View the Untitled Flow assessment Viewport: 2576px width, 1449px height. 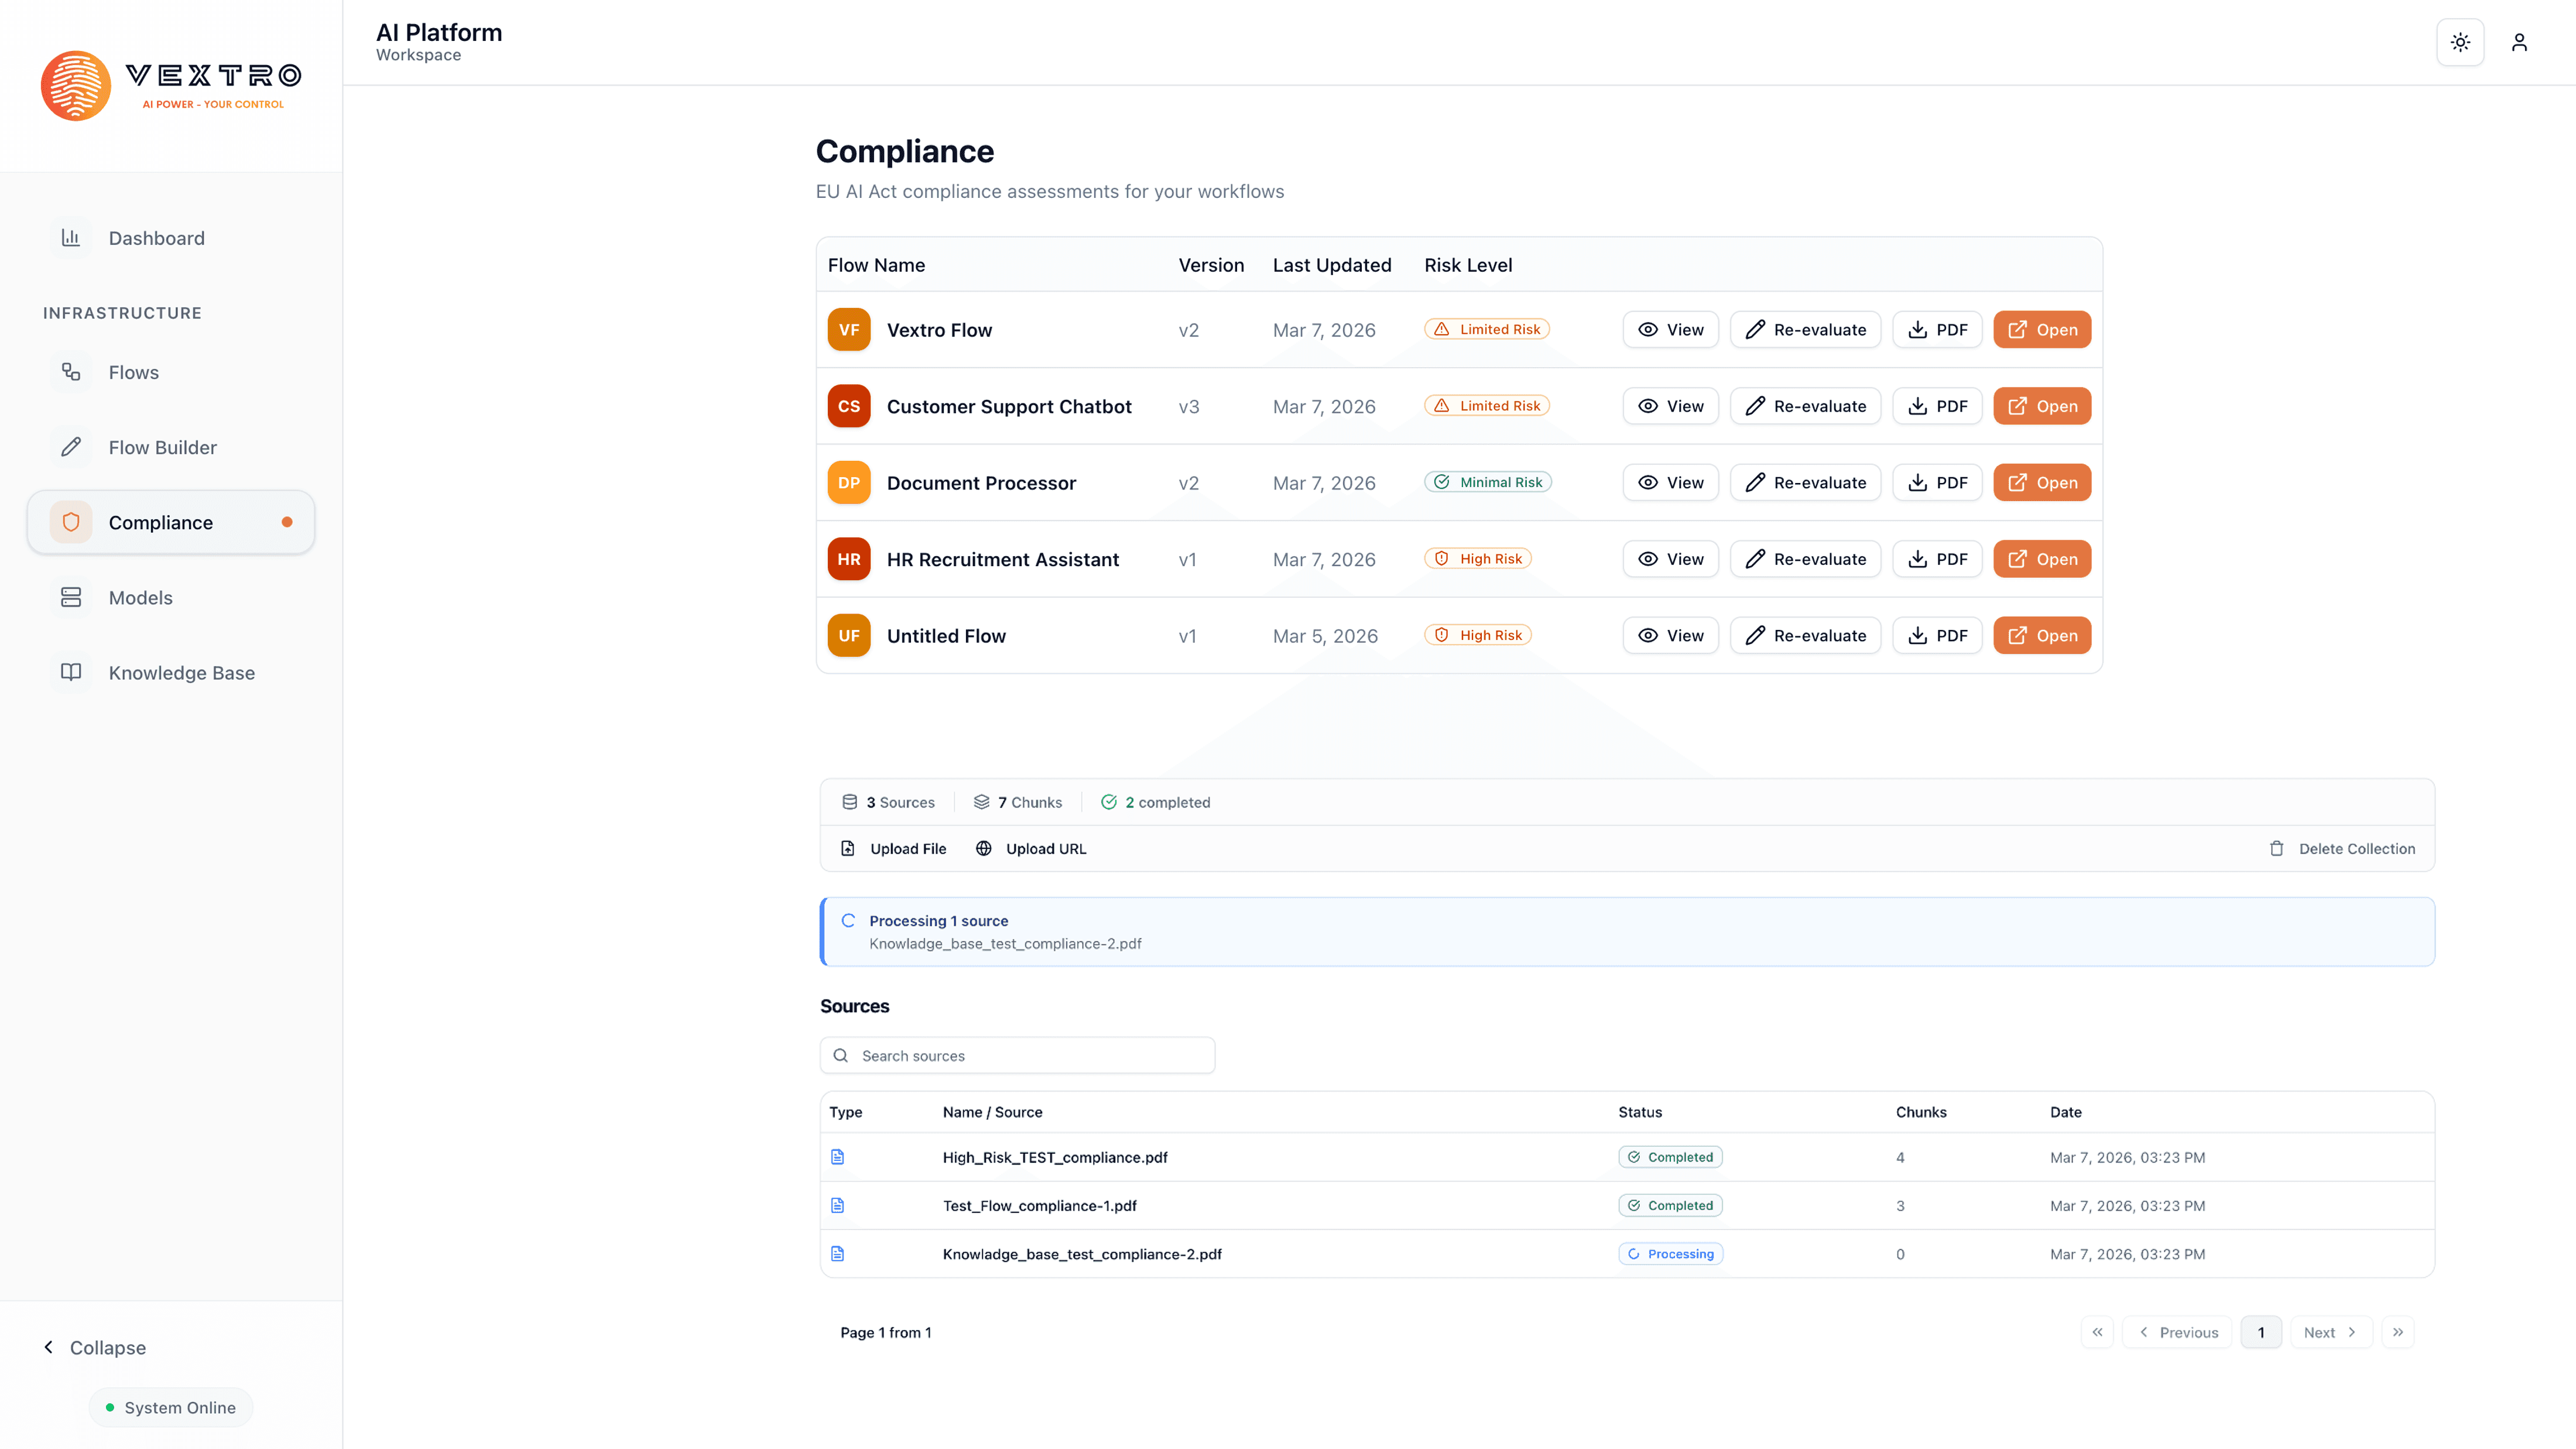pos(1670,636)
